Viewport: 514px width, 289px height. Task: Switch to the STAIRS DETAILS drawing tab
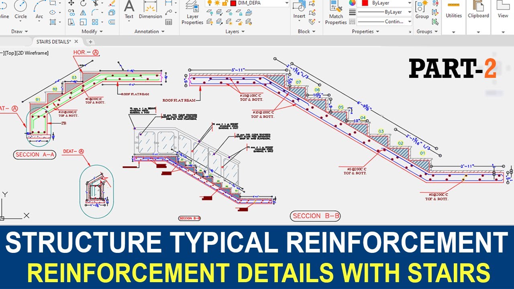click(x=54, y=41)
